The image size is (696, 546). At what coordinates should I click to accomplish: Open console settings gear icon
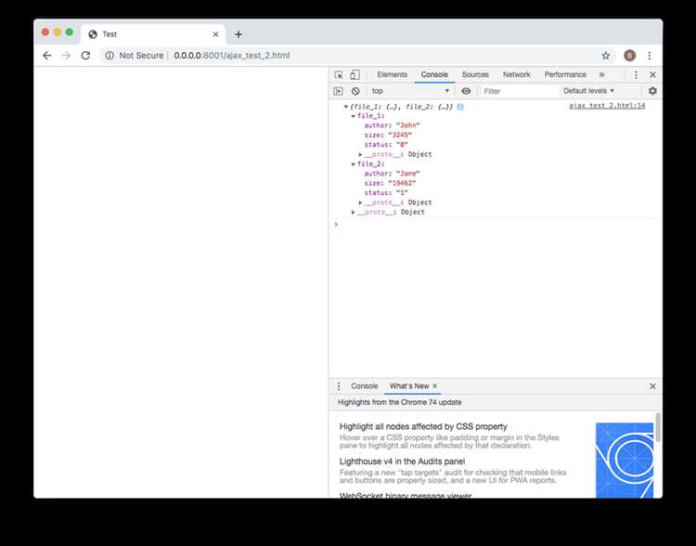coord(652,91)
